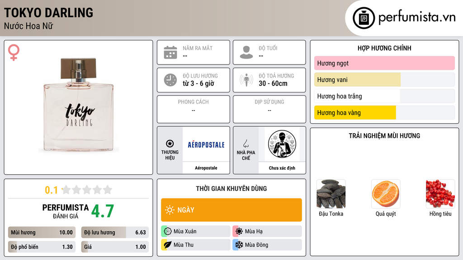
Task: Open the Tokyo Darling bottle image
Action: point(79,105)
